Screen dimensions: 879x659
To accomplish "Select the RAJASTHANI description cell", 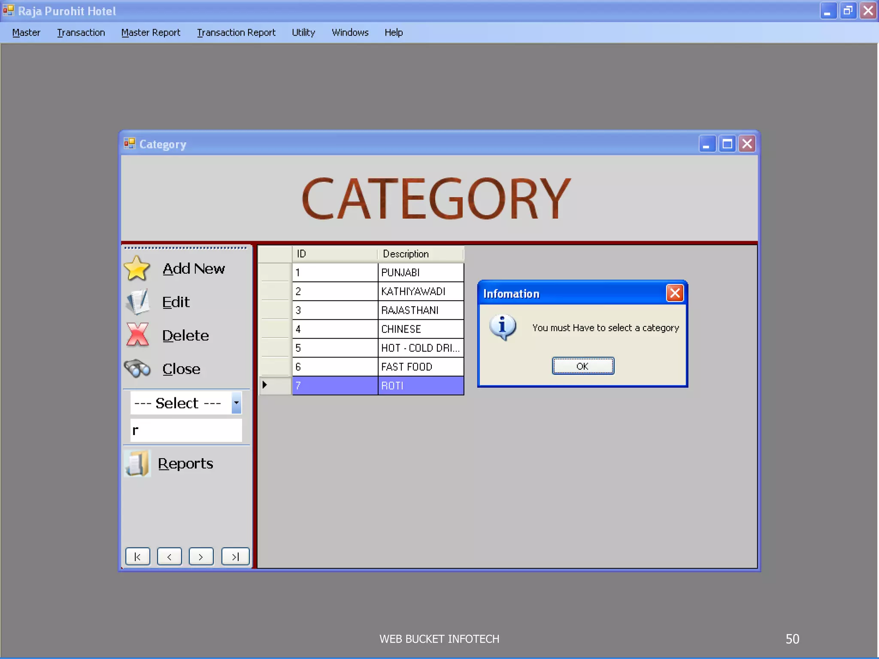I will 421,310.
